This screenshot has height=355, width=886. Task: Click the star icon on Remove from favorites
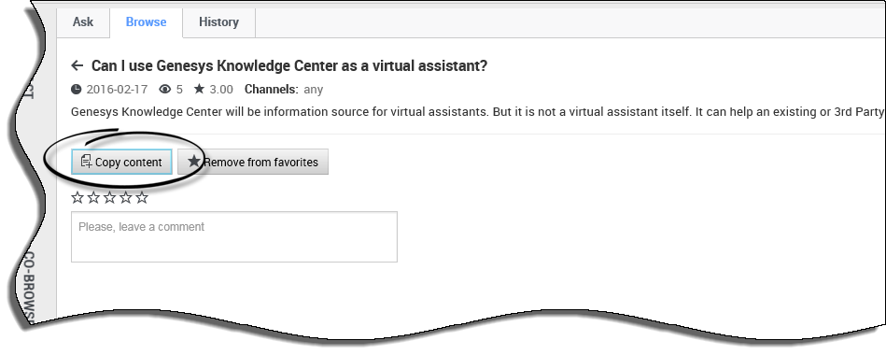[x=194, y=161]
